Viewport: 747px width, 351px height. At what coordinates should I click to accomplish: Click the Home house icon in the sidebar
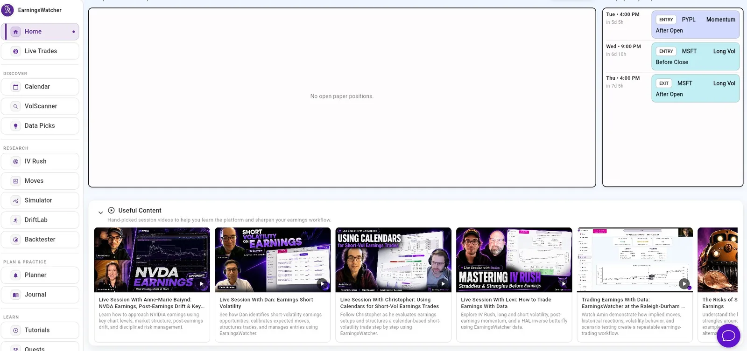[16, 32]
